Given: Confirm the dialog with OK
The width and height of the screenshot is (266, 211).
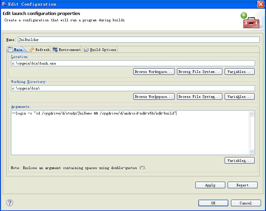Looking at the screenshot, I should pyautogui.click(x=213, y=203).
